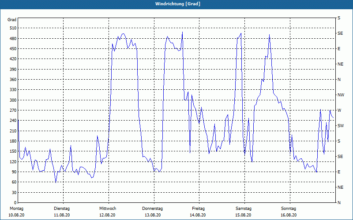Click 'SE' compass label between 120 and 150
This screenshot has width=353, height=220.
pyautogui.click(x=340, y=157)
